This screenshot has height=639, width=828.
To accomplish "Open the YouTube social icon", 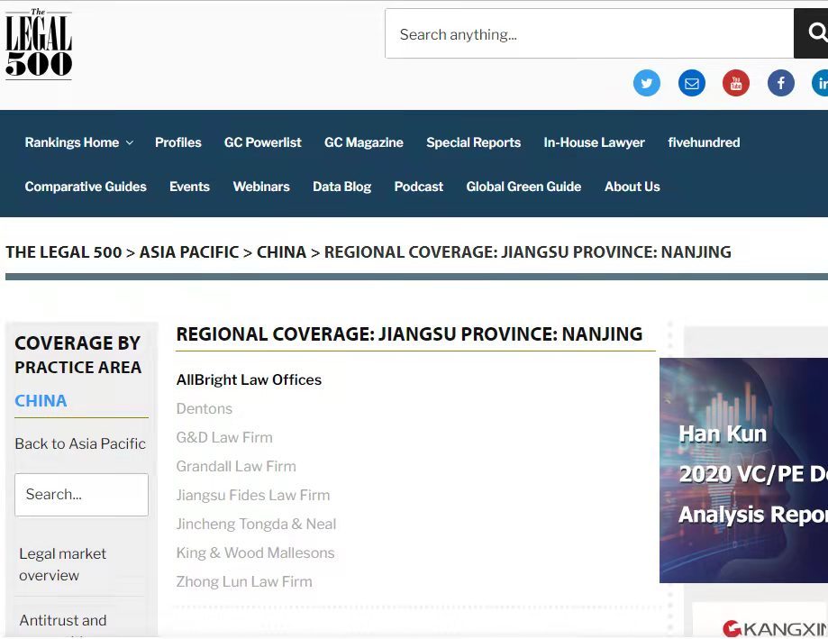I will (x=735, y=83).
